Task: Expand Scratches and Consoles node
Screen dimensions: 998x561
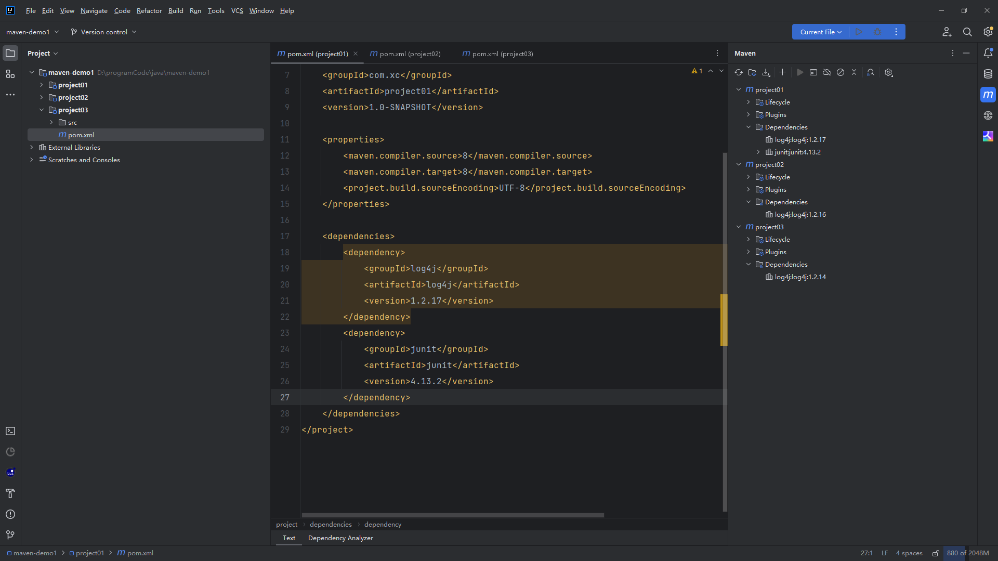Action: coord(32,160)
